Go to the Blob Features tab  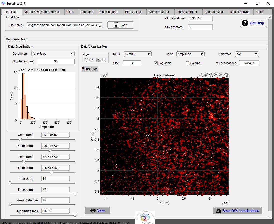(109, 12)
